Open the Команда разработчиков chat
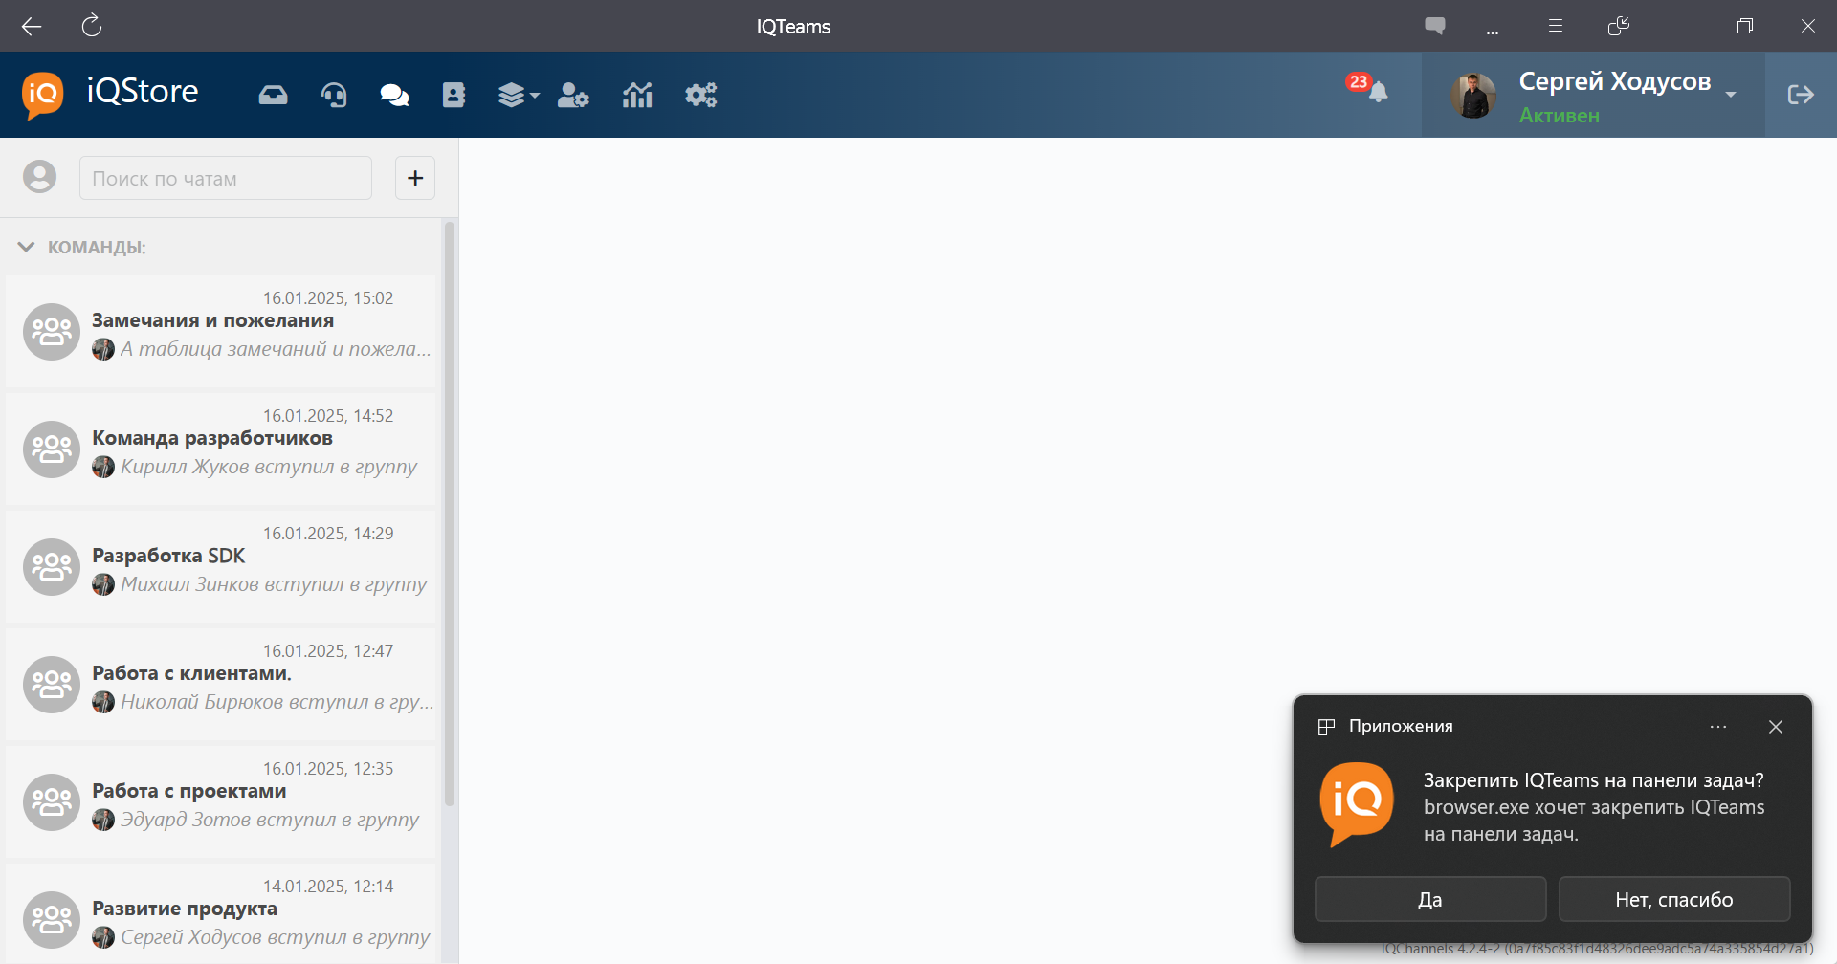1837x964 pixels. pyautogui.click(x=221, y=449)
